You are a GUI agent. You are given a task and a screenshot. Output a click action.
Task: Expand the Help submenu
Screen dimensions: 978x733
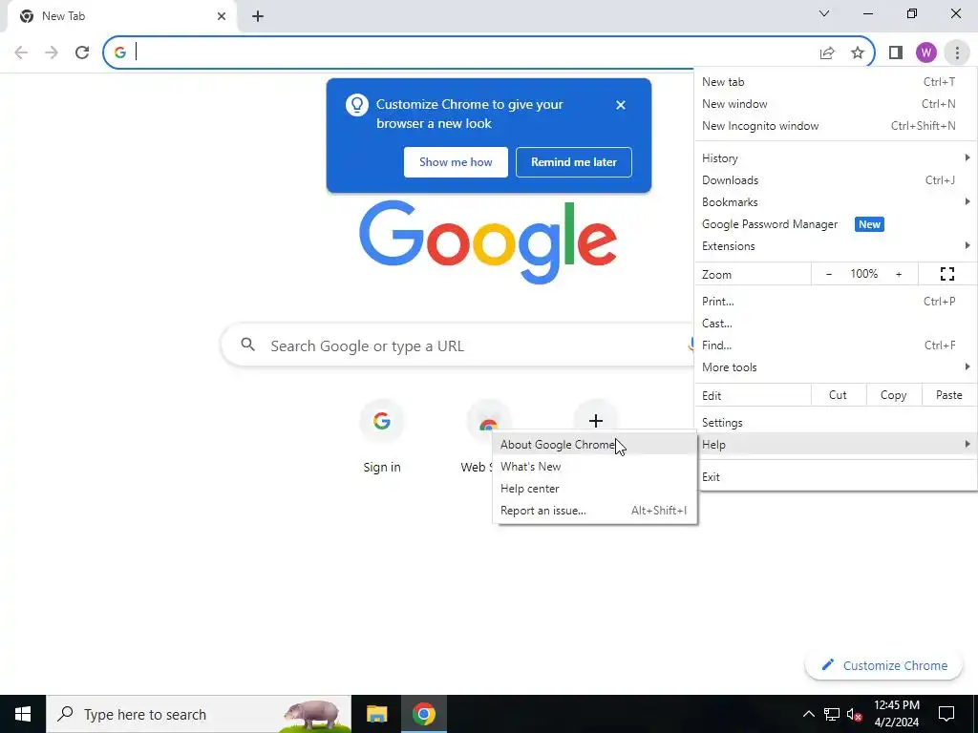pos(836,445)
